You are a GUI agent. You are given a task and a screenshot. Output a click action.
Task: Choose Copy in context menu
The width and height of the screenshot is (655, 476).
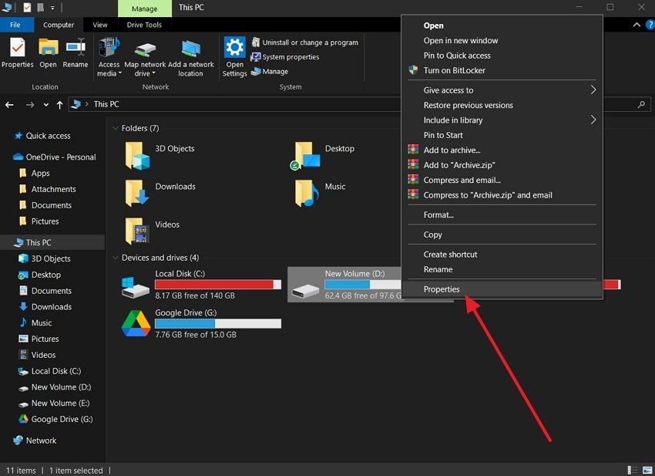tap(502, 235)
